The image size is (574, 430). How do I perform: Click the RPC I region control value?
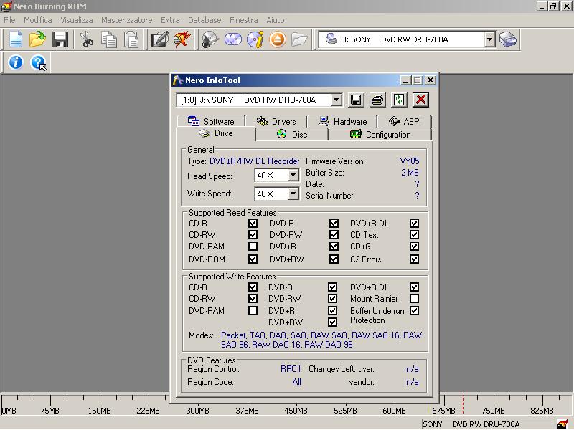[291, 369]
